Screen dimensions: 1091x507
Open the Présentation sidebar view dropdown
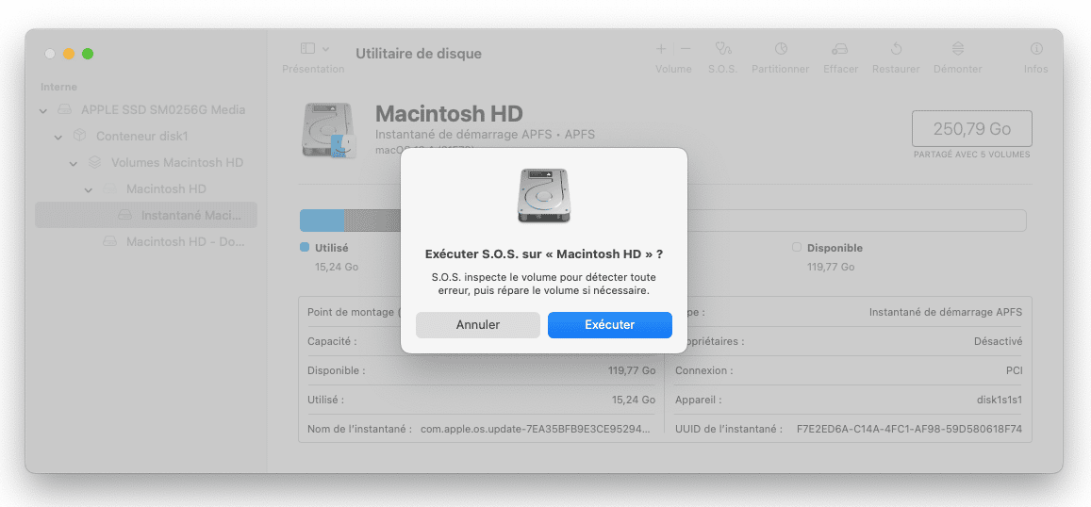[313, 49]
